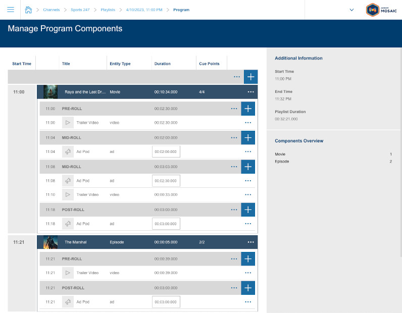Go to Channels breadcrumb link
The width and height of the screenshot is (402, 313).
pos(51,10)
